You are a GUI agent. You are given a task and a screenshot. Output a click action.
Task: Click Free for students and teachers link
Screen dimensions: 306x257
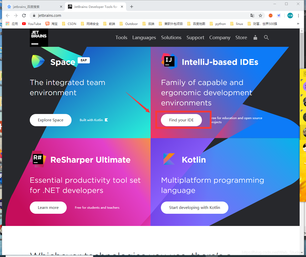click(x=97, y=208)
